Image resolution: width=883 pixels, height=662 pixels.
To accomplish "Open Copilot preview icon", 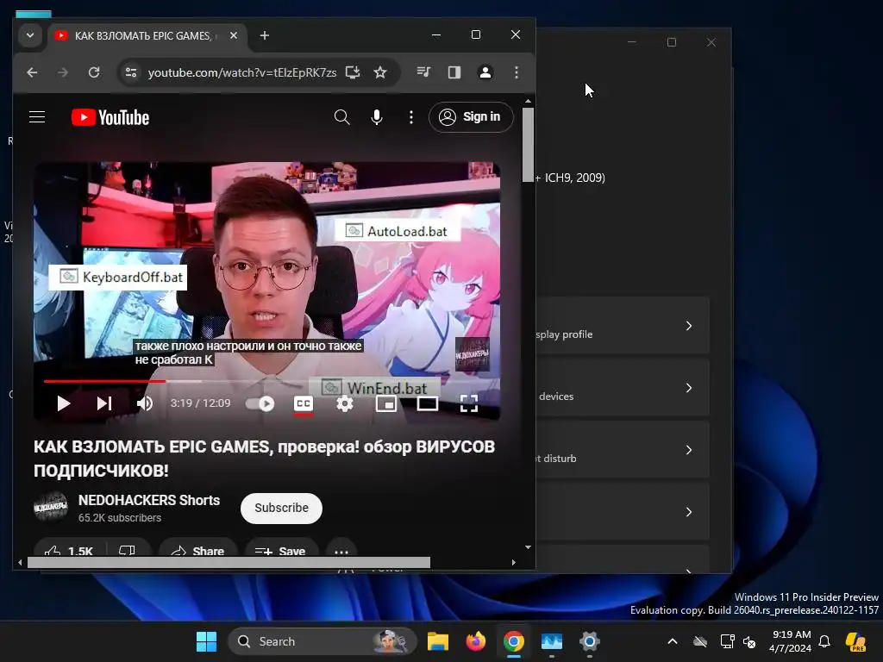I will pos(855,641).
